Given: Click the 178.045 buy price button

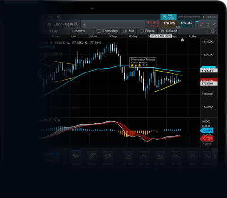Looking at the screenshot, I should pyautogui.click(x=186, y=23).
